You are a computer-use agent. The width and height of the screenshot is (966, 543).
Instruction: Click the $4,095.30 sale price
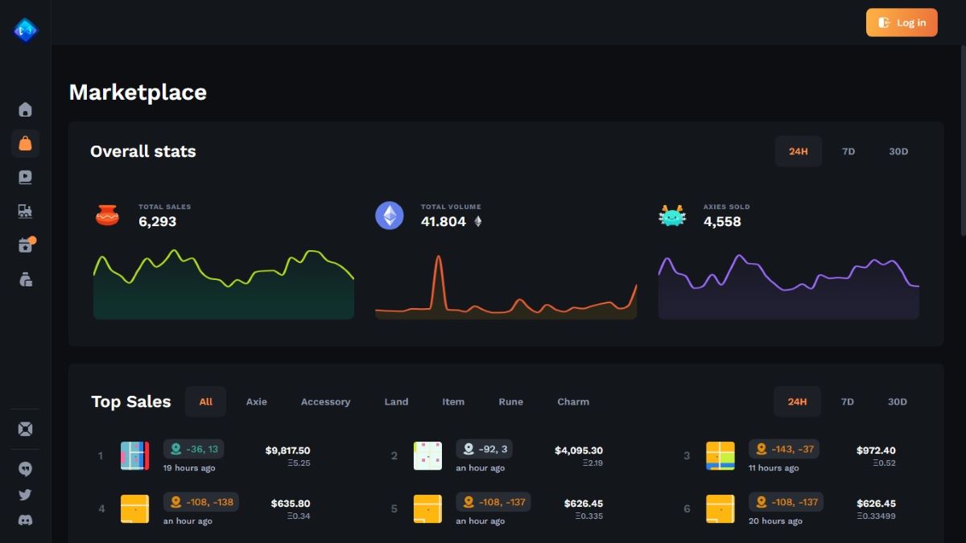(579, 450)
